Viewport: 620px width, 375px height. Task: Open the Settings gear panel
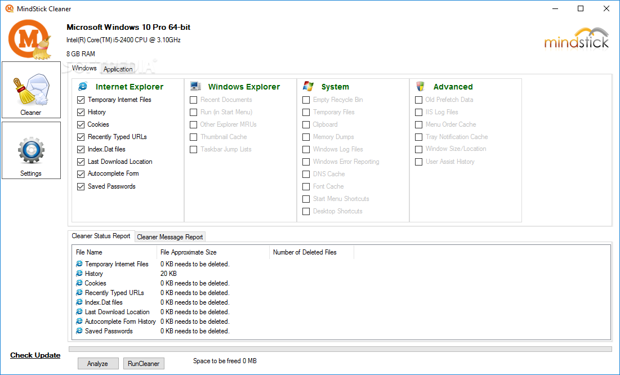[x=31, y=150]
